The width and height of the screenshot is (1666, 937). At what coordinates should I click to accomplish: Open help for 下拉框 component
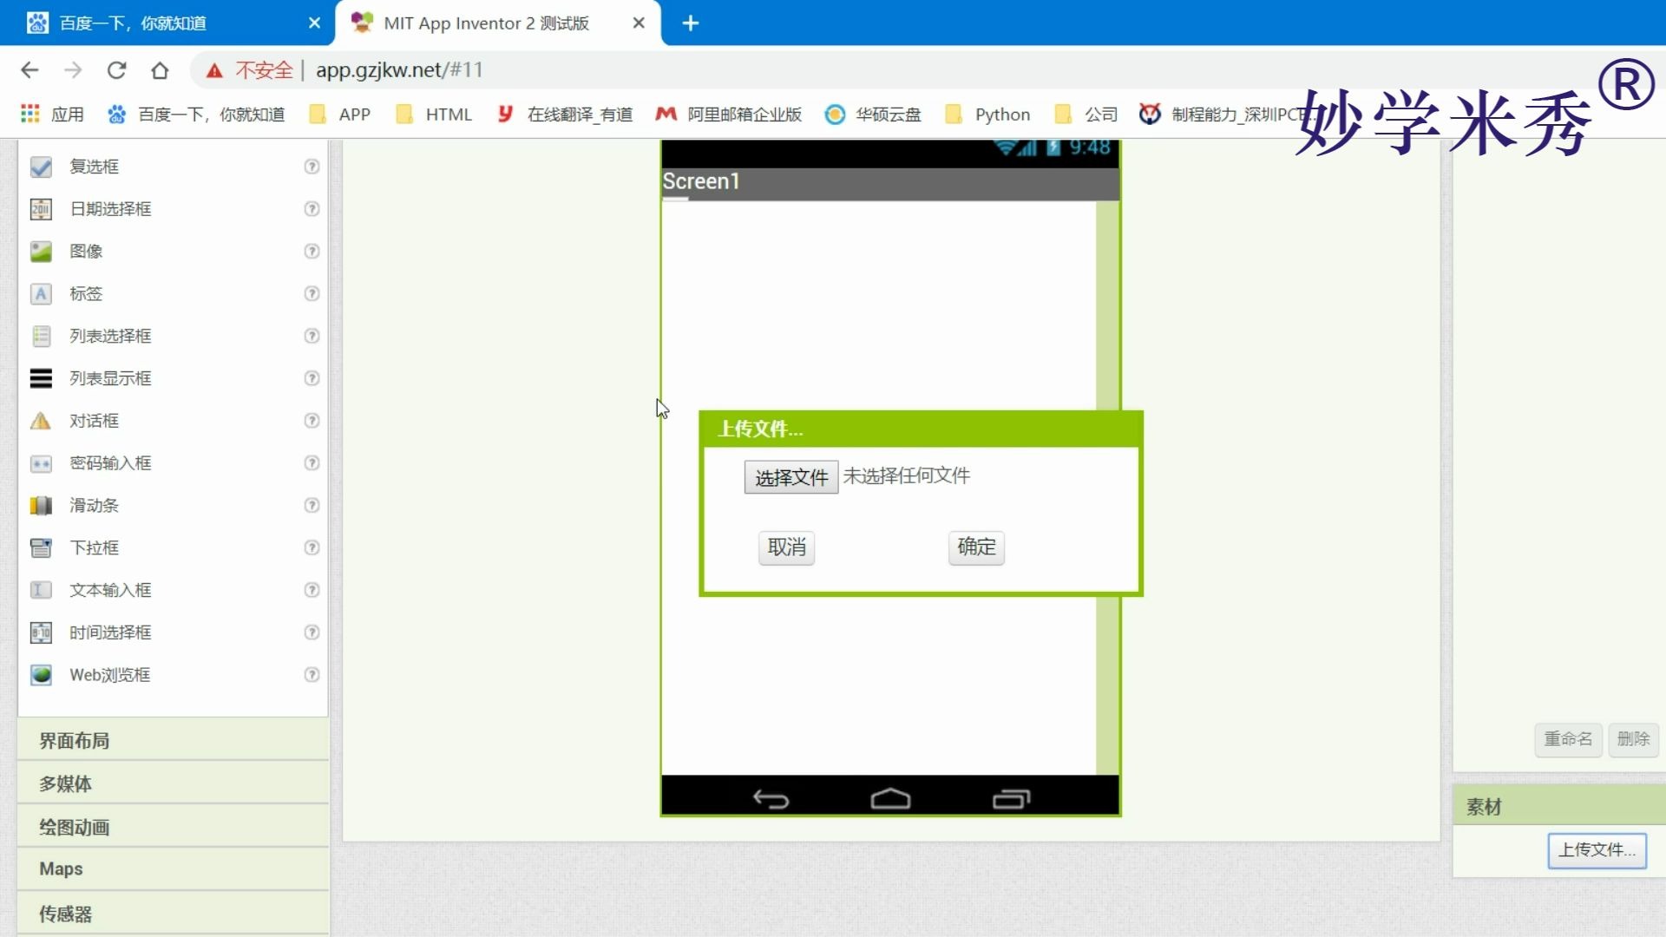pyautogui.click(x=312, y=547)
